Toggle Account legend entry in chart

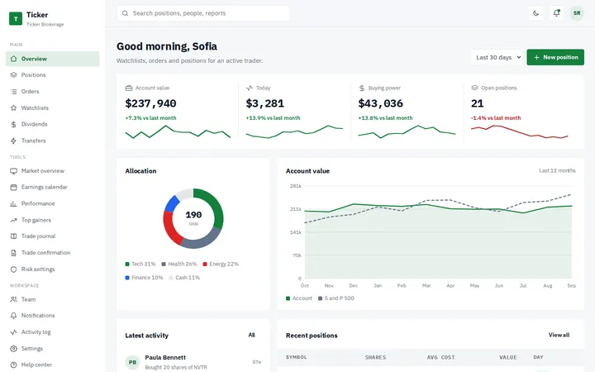pyautogui.click(x=299, y=298)
